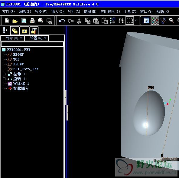The width and height of the screenshot is (179, 178).
Task: Undo the last action
Action: (x=62, y=21)
